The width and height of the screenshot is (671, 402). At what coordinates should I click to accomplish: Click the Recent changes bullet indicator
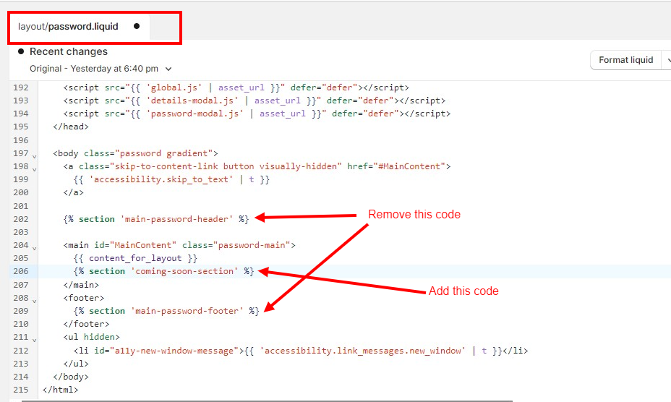tap(20, 51)
